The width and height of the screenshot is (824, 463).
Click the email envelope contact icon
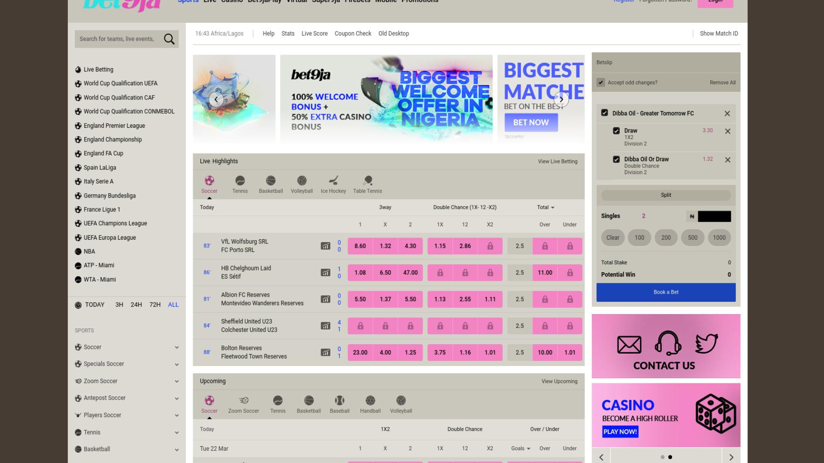coord(629,345)
